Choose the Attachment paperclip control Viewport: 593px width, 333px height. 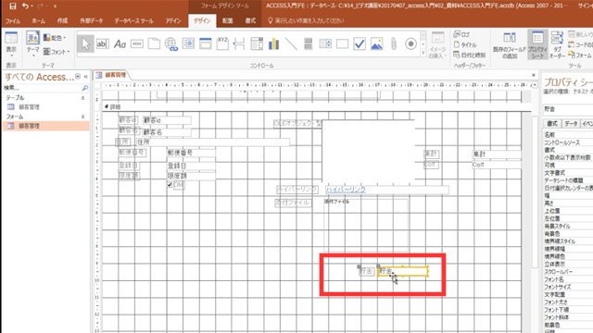(x=394, y=43)
